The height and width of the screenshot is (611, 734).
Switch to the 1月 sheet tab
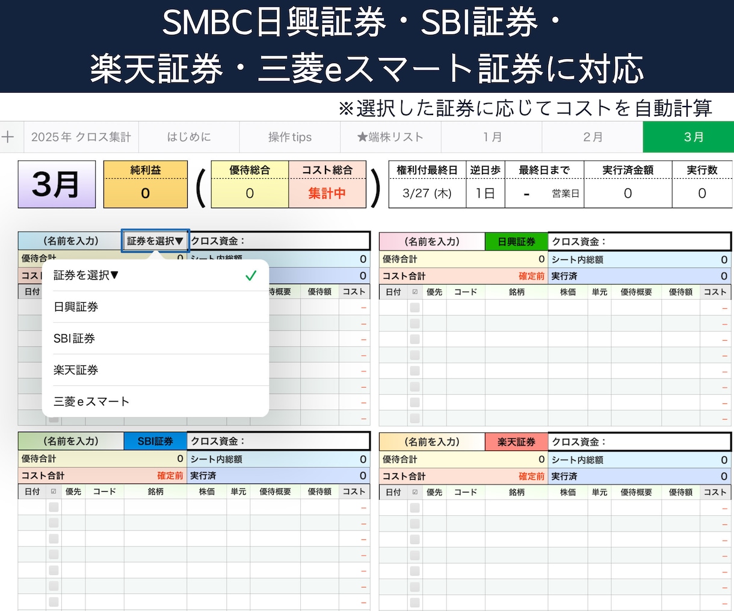point(492,137)
